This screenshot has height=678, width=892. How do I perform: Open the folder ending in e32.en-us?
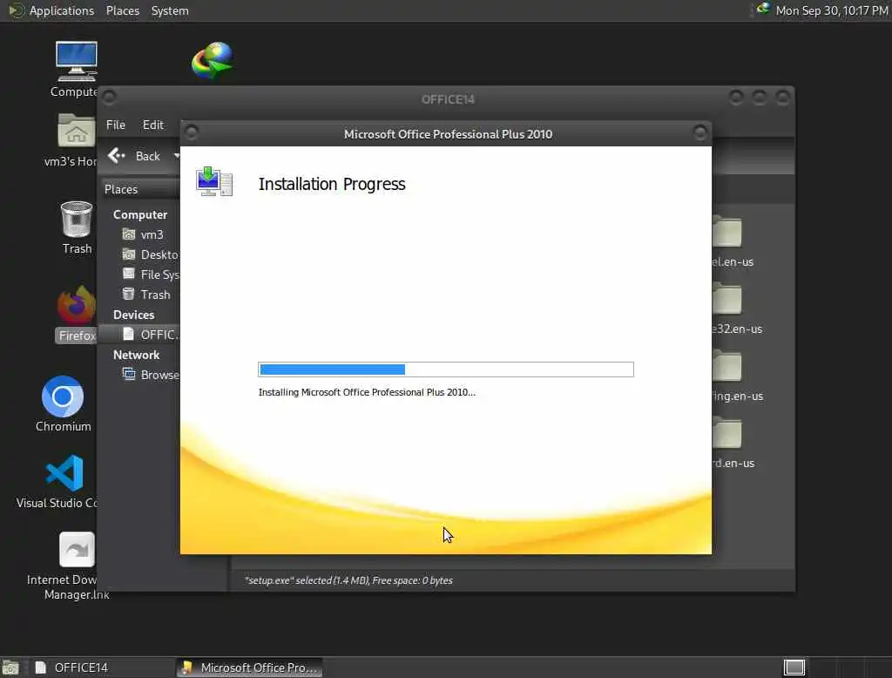coord(727,299)
